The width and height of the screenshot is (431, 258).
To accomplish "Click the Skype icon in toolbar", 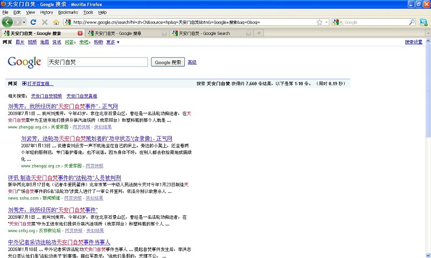I will [x=424, y=22].
